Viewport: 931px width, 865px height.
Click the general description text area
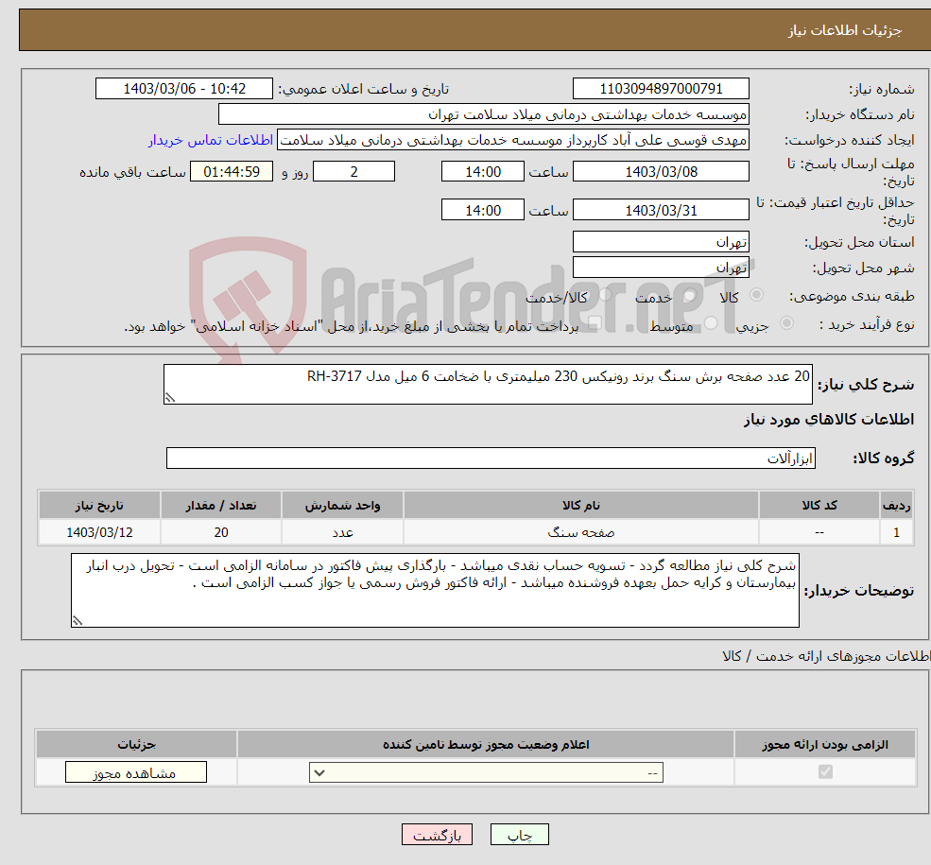[x=488, y=385]
